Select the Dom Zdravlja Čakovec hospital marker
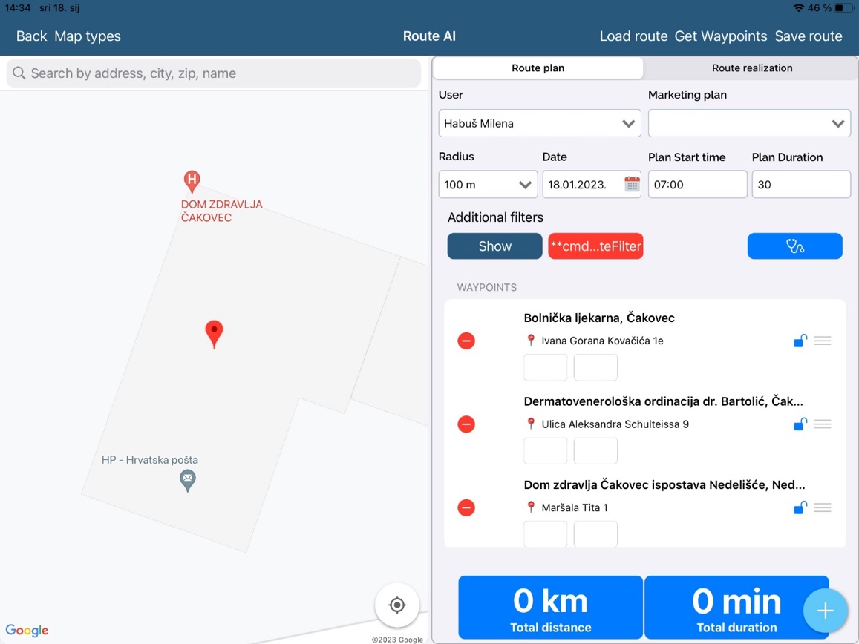This screenshot has height=644, width=859. click(192, 180)
